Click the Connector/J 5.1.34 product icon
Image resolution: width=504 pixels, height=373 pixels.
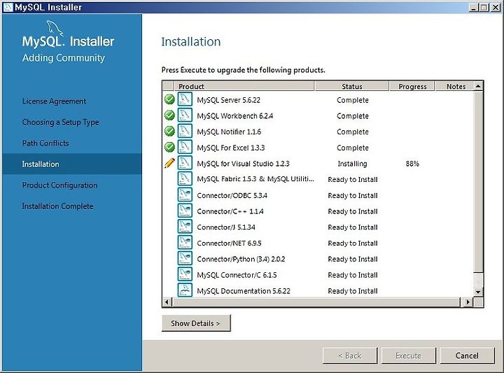pos(185,227)
